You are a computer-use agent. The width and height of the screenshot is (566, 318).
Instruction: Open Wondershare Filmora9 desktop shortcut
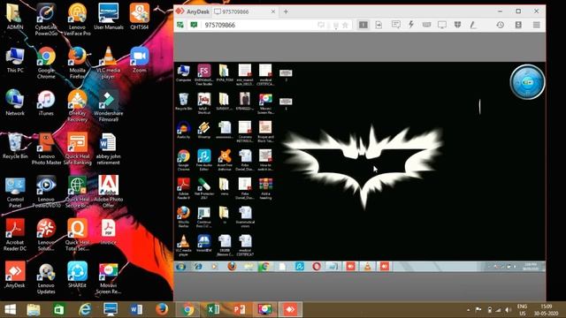108,106
